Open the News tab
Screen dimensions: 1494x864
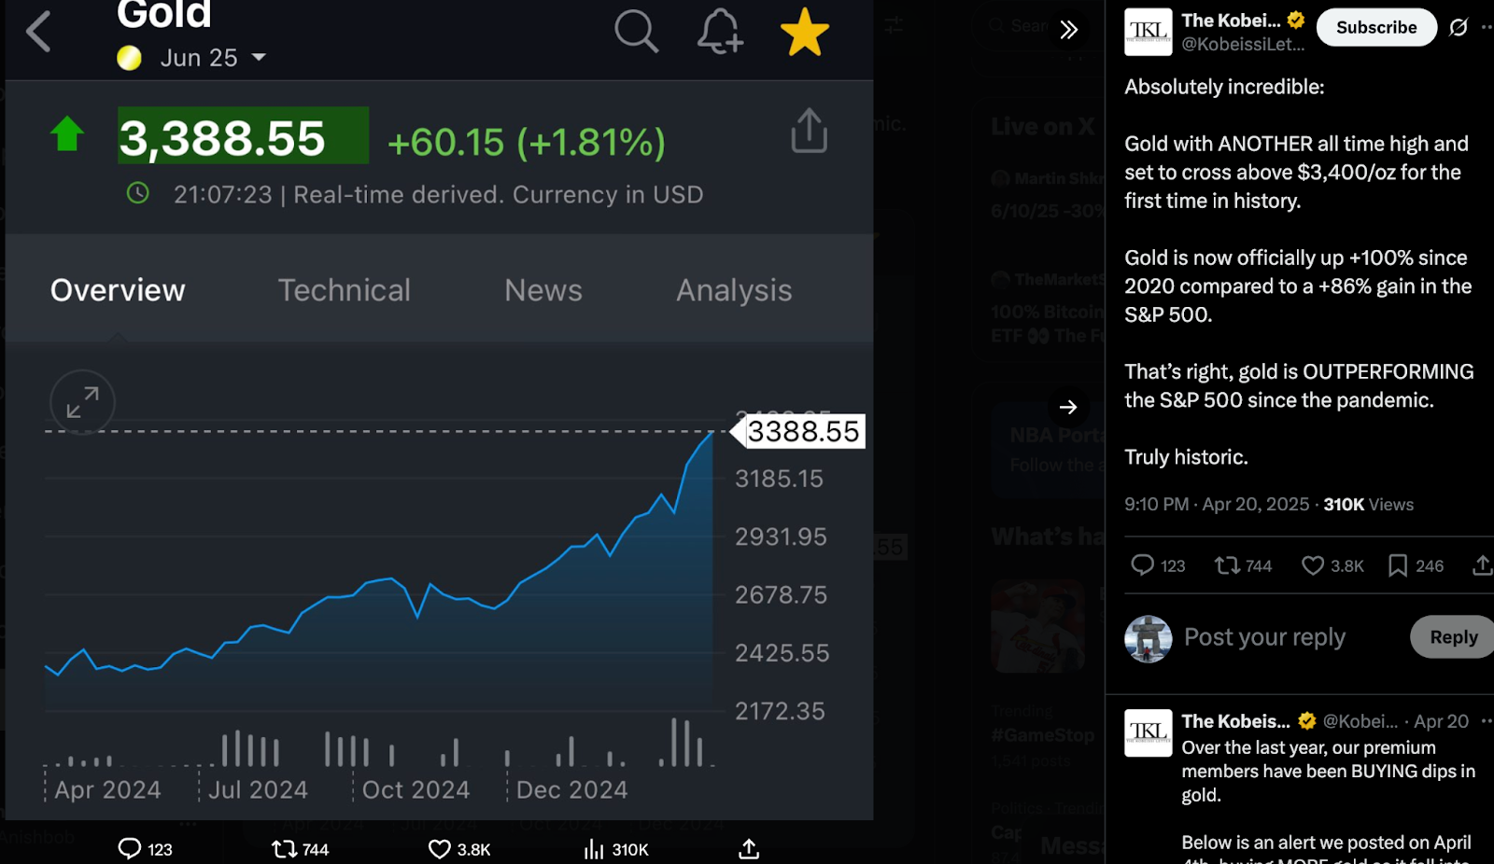[543, 290]
